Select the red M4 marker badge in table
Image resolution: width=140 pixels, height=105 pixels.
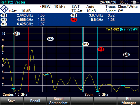[x=74, y=20]
